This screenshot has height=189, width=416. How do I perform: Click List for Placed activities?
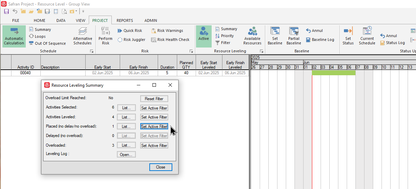[126, 126]
